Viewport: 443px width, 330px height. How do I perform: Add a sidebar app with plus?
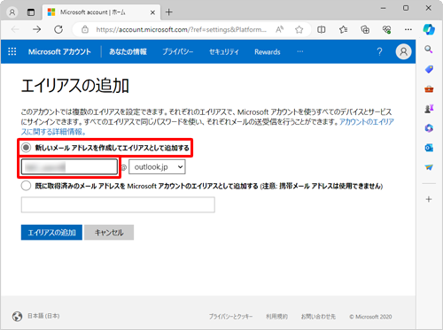[x=429, y=199]
